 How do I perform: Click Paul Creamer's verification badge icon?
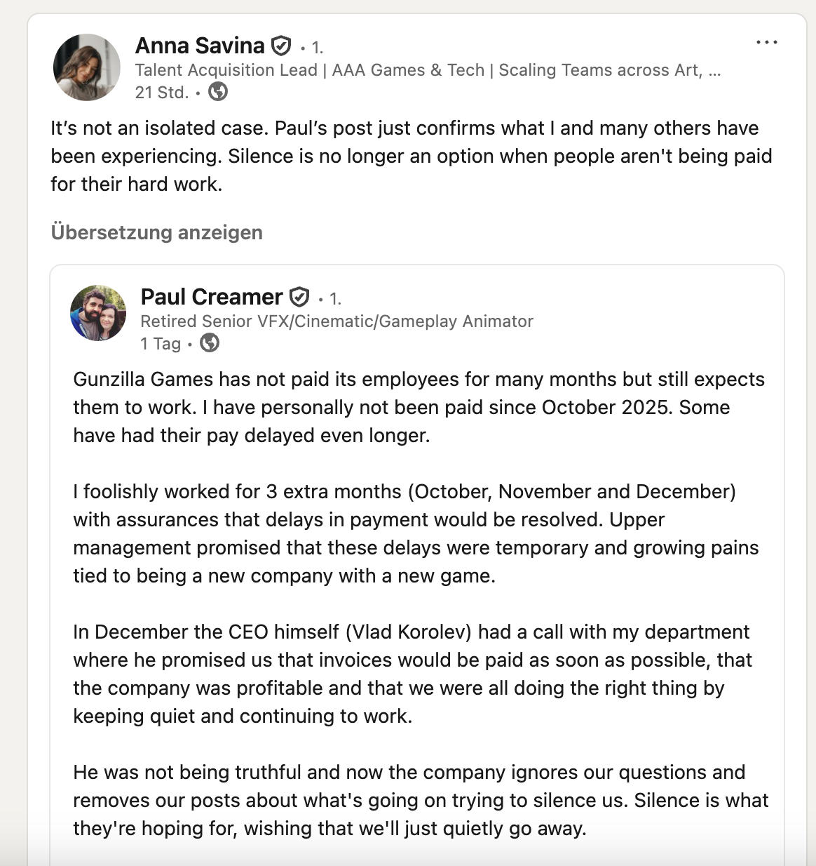coord(299,298)
